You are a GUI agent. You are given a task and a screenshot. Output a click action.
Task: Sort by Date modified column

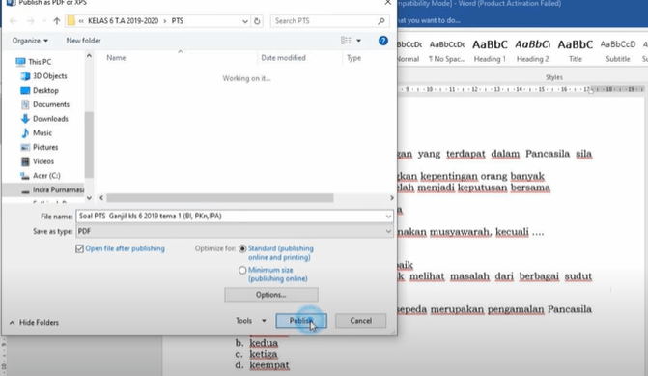click(284, 58)
